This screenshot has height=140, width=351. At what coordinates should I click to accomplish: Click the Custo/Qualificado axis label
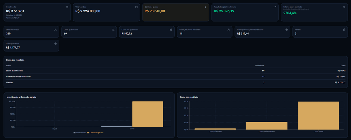[215, 132]
